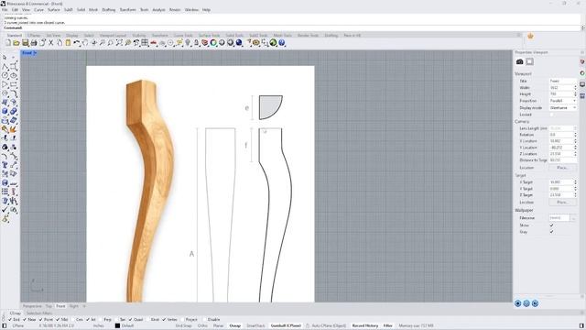
Task: Click the Paste clipboard icon
Action: [x=68, y=43]
